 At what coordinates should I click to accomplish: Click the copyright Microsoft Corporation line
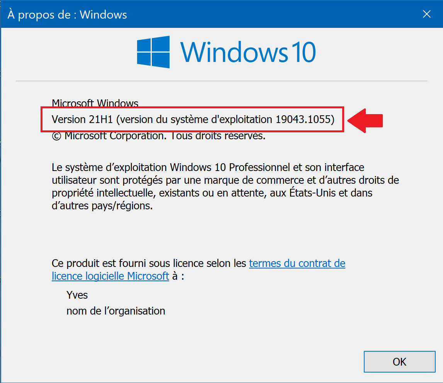tap(158, 136)
